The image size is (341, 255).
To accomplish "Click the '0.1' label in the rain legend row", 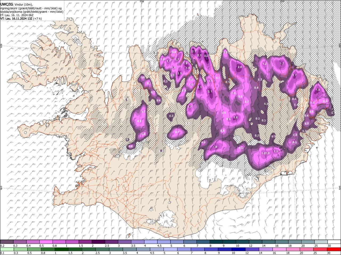I will coord(2,253).
